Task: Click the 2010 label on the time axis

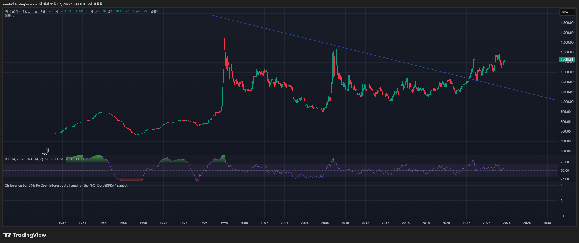Action: coord(345,223)
